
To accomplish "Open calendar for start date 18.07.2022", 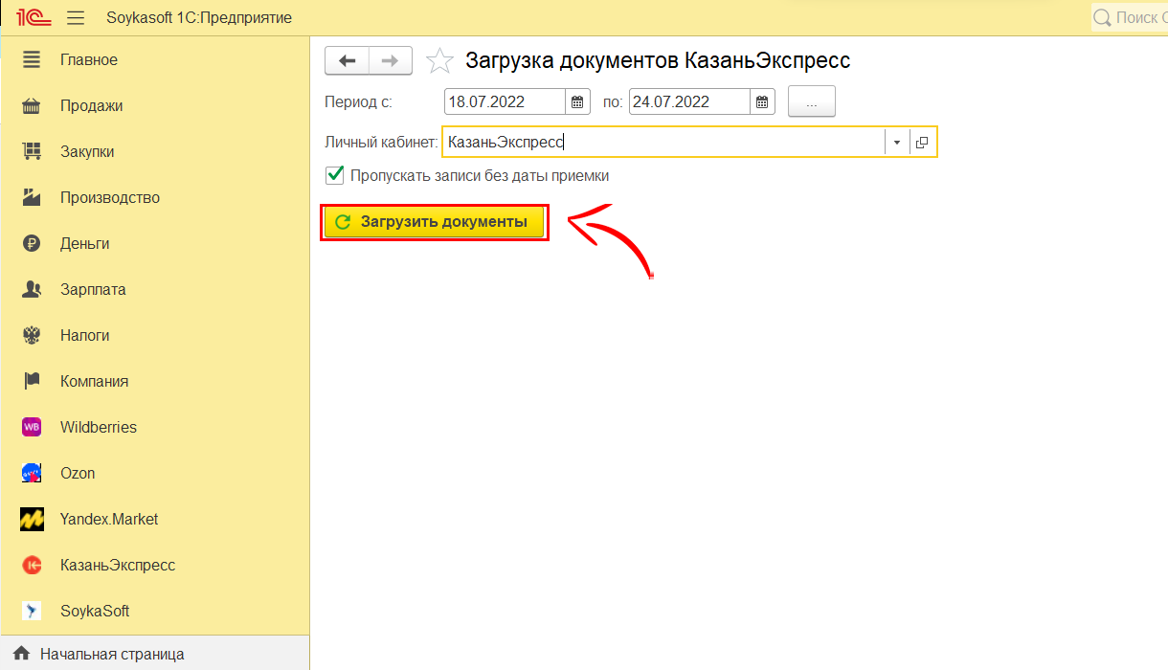I will (x=577, y=101).
